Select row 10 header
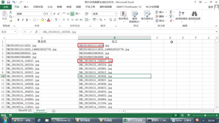The height and width of the screenshot is (123, 219). (2, 76)
